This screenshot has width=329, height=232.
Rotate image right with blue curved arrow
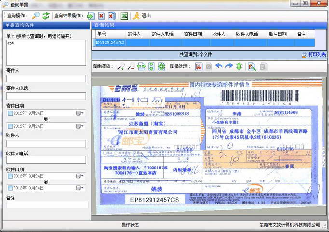tap(229, 66)
